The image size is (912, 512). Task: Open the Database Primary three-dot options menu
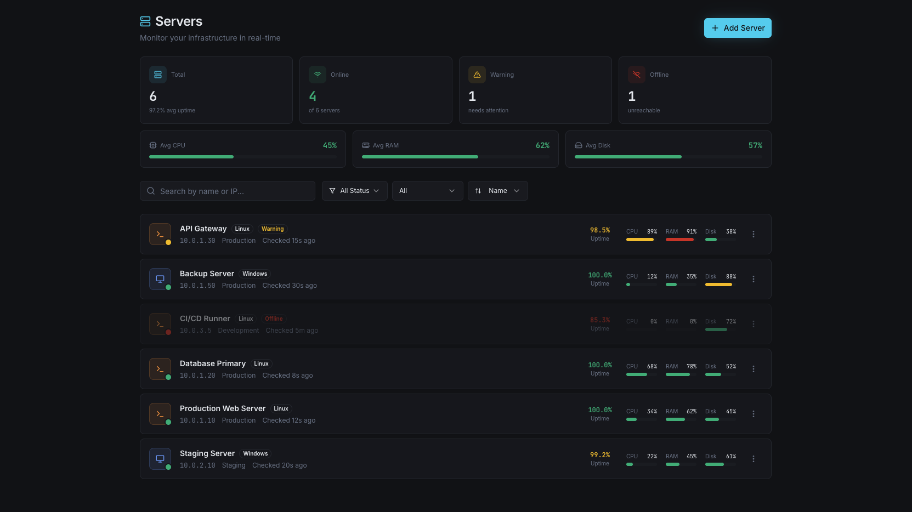[x=753, y=369]
